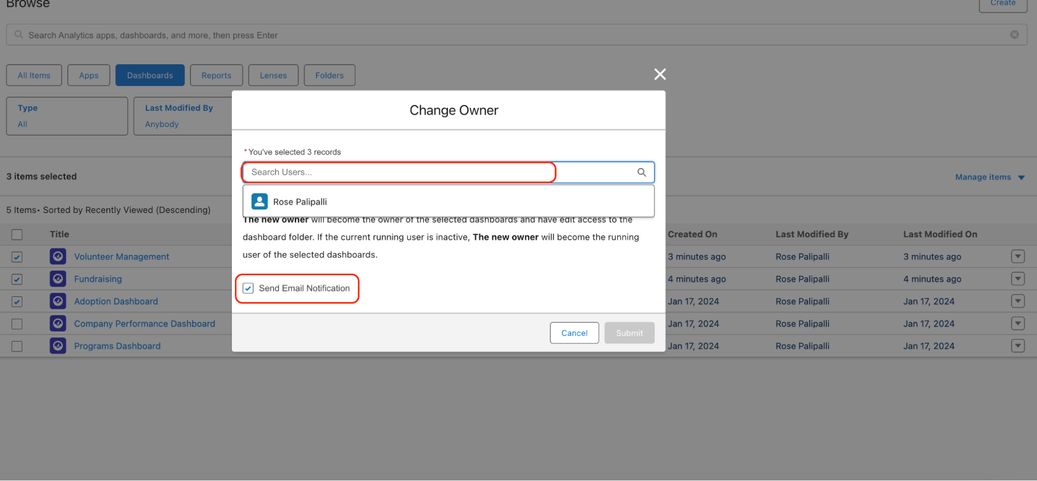Toggle the select-all checkbox in Title header
This screenshot has height=481, width=1037.
point(17,234)
